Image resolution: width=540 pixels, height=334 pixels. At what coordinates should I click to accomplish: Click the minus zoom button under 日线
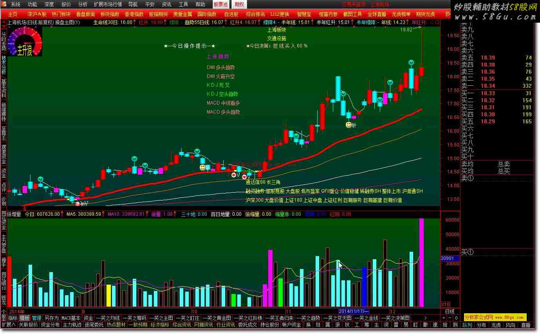(x=450, y=318)
